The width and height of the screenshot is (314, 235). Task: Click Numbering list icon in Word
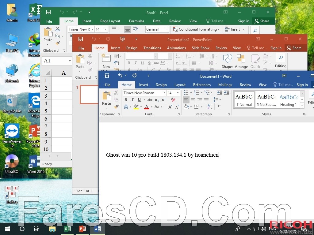coord(197,92)
